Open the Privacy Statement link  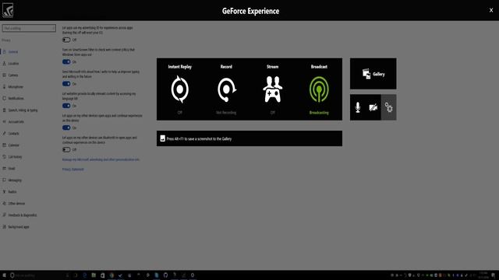point(73,170)
